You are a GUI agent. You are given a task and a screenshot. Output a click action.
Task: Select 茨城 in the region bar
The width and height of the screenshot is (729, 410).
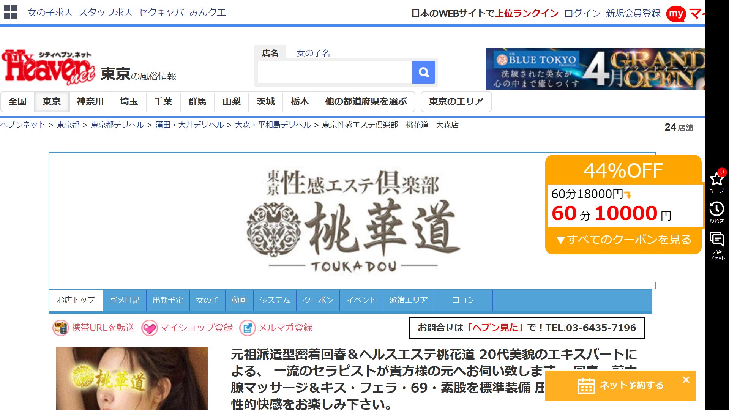[x=266, y=102]
